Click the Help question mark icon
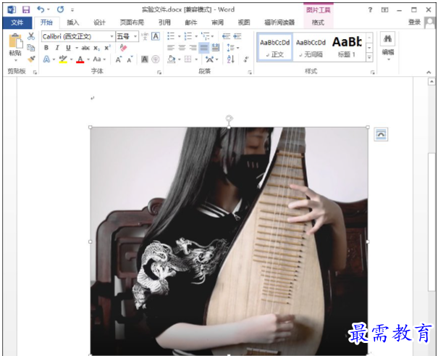438x356 pixels. tap(370, 9)
